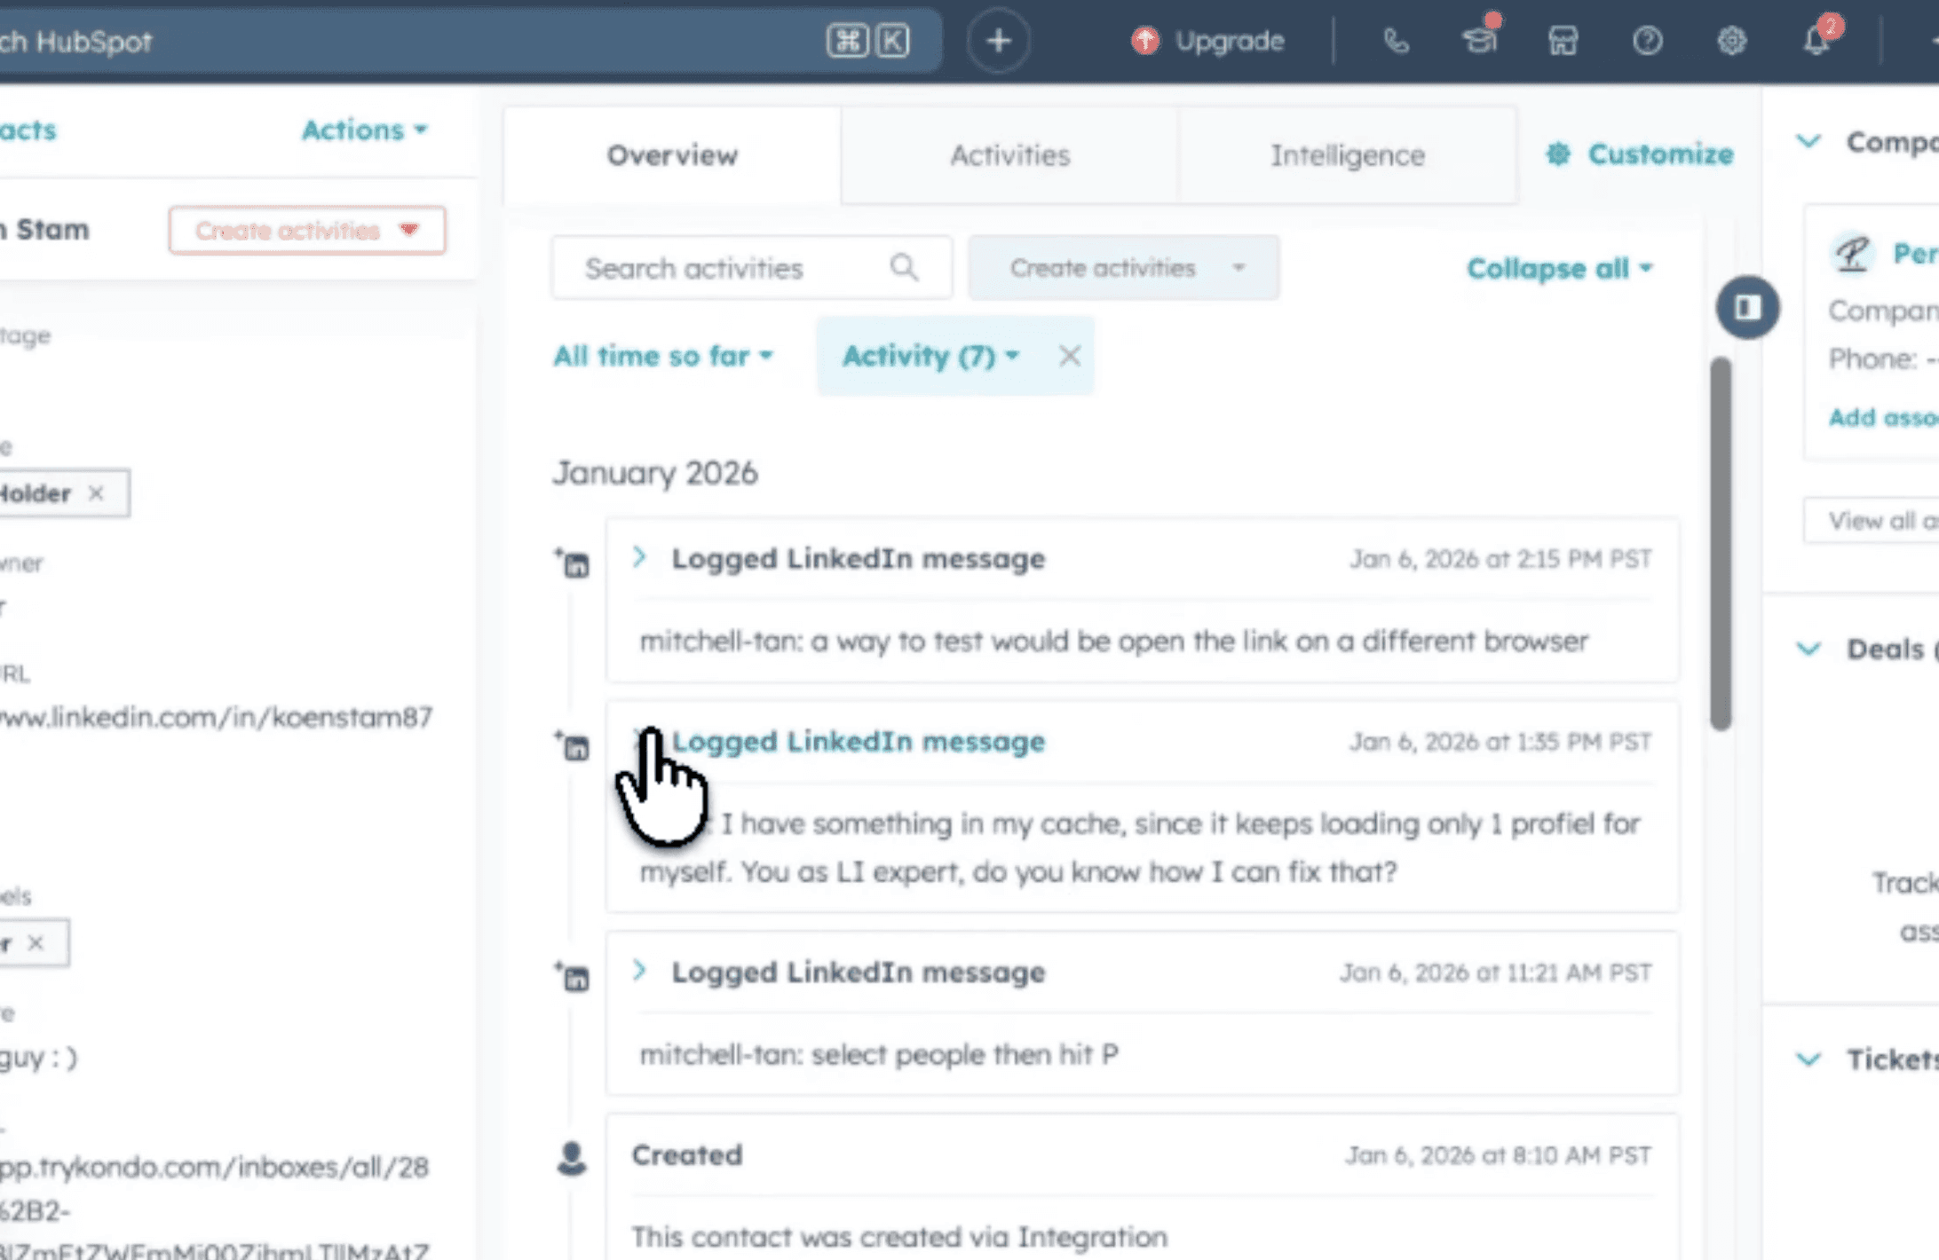
Task: Click the help question mark icon
Action: [x=1647, y=41]
